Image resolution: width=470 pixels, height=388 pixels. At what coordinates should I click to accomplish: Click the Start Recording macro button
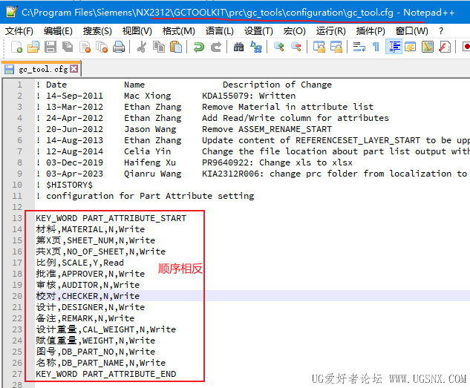466,47
